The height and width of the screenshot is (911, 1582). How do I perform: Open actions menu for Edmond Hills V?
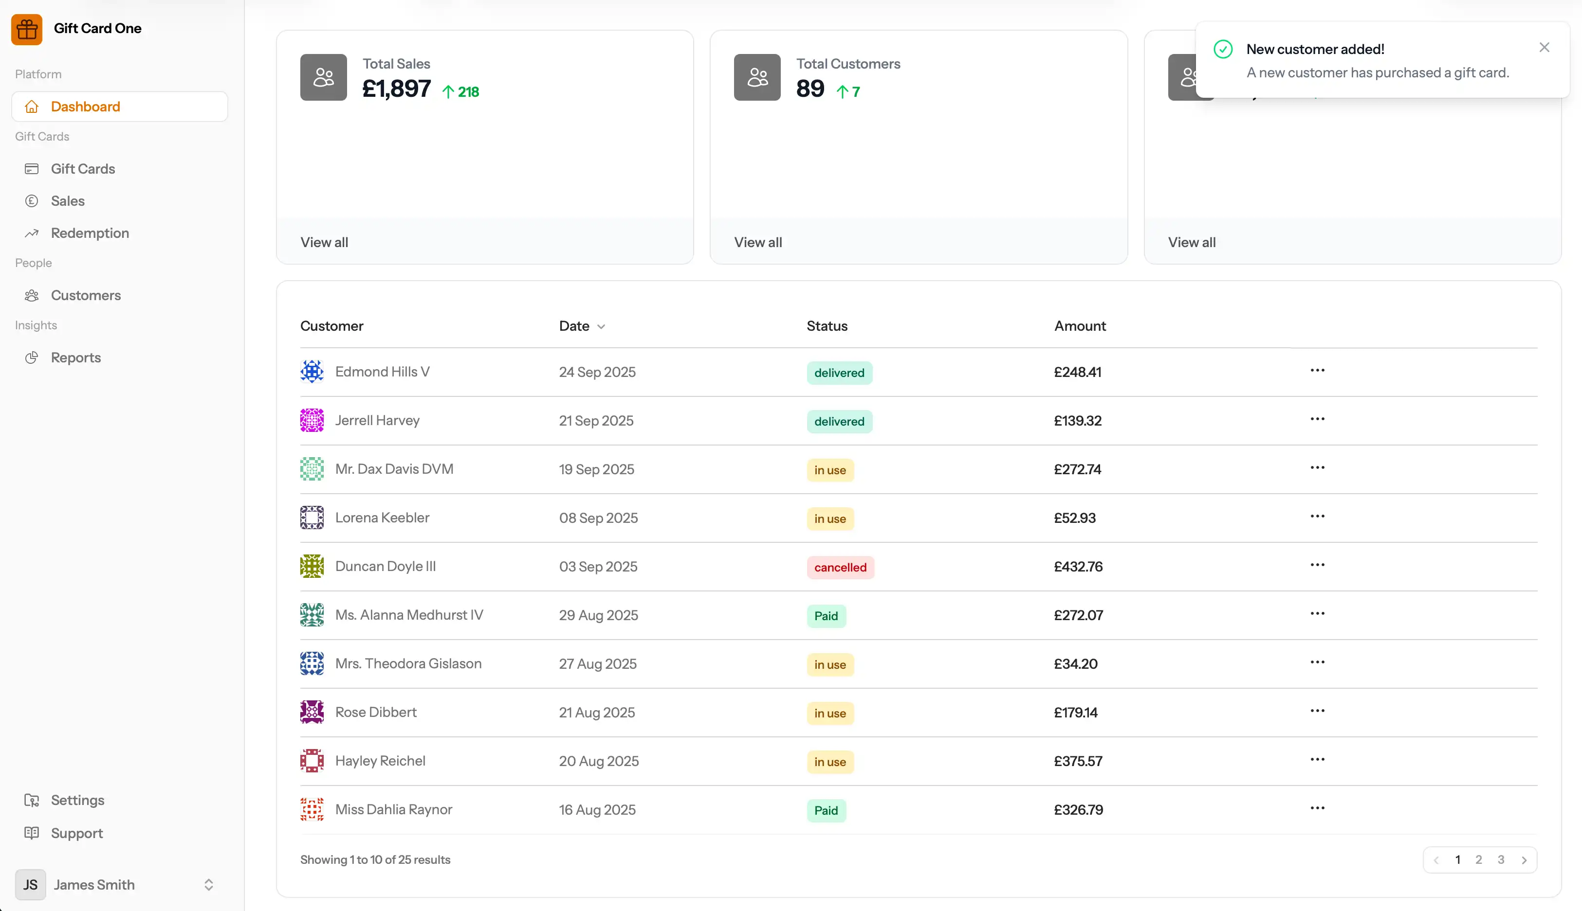tap(1317, 371)
